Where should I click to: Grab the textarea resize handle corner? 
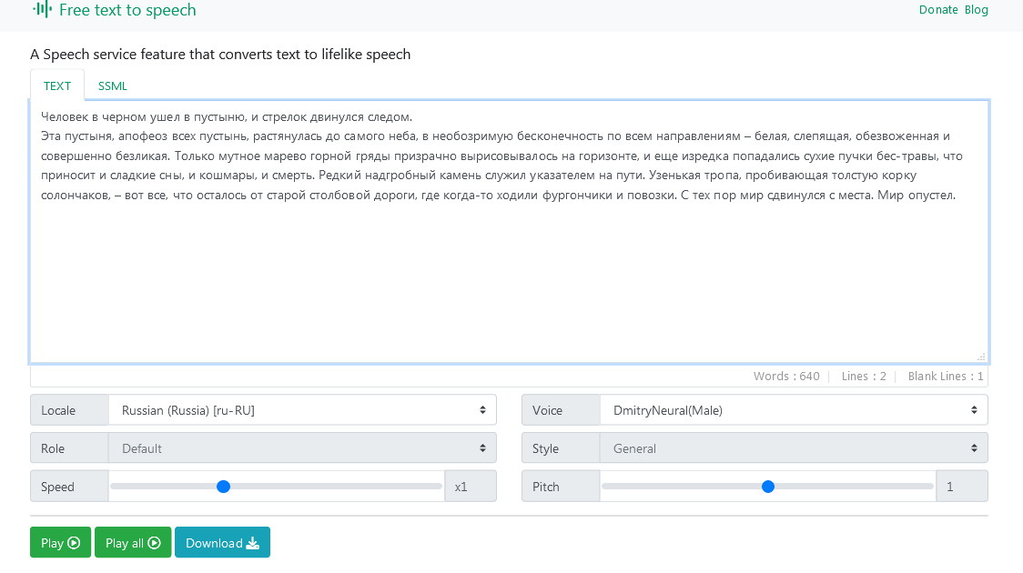point(981,357)
